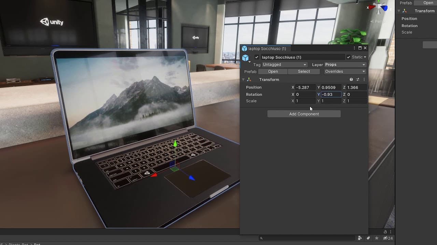
Task: Click the search by type icon in the bottom bar
Action: (x=360, y=238)
